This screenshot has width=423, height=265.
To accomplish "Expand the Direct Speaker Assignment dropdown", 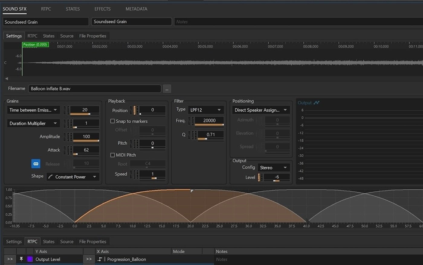I will click(261, 110).
